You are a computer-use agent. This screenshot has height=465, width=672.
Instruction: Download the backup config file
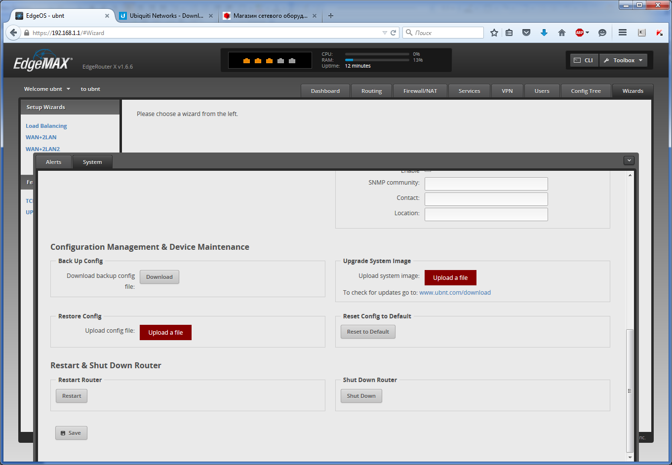[x=159, y=276]
